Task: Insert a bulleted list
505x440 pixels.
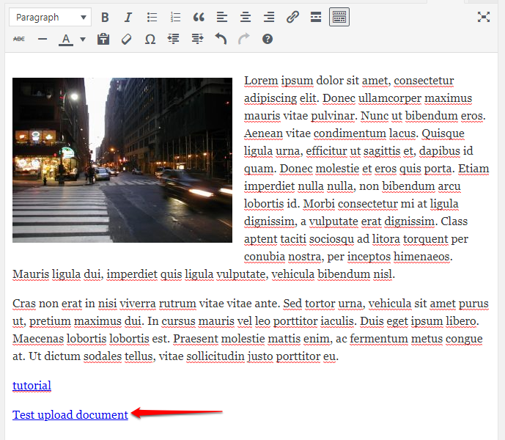Action: pos(152,18)
